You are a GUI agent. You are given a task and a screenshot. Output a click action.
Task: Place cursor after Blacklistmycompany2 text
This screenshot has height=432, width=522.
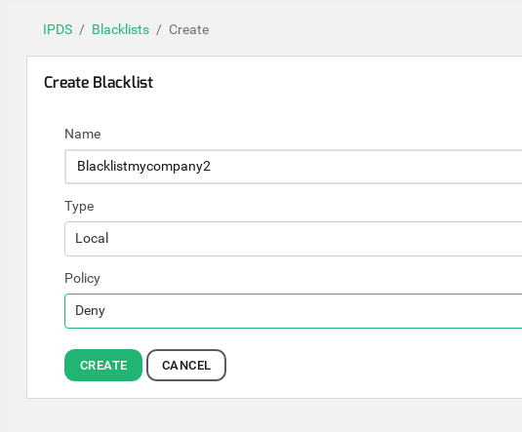[x=211, y=166]
